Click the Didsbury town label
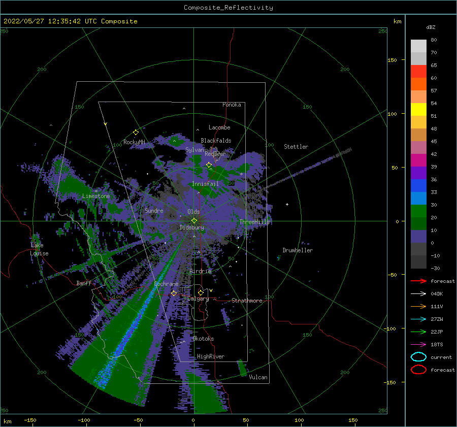Screen dimensions: 457x427 click(192, 227)
